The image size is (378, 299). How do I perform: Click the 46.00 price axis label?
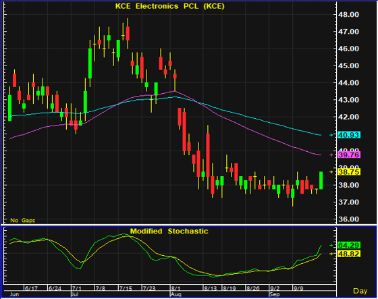point(348,49)
